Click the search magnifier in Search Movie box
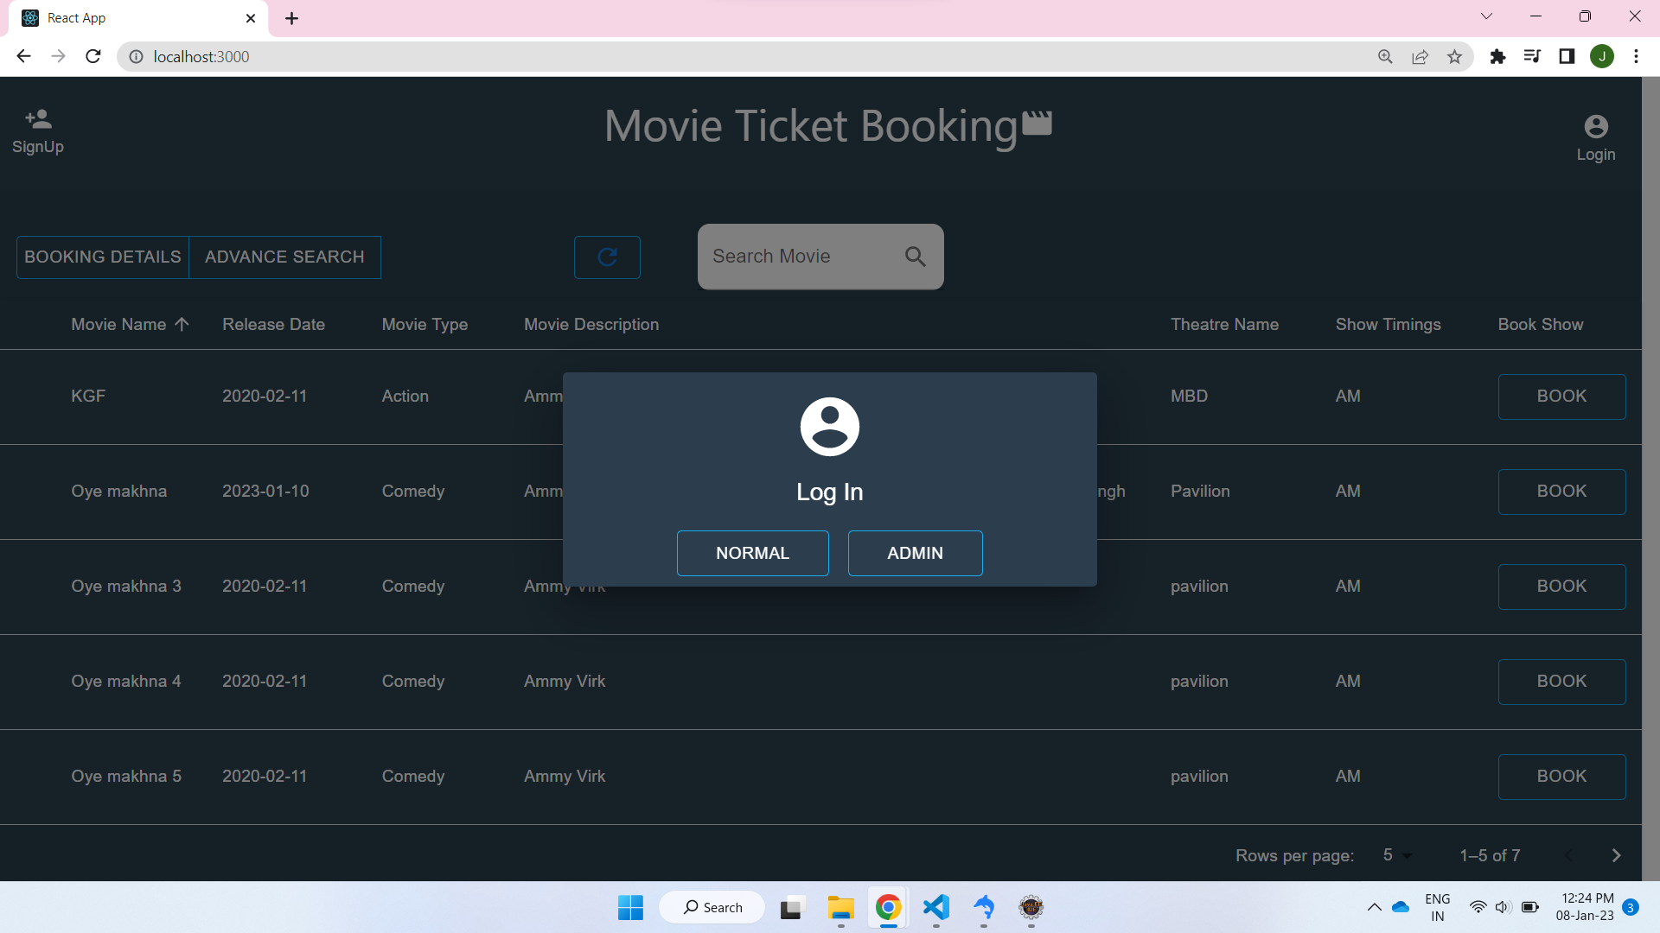Image resolution: width=1660 pixels, height=933 pixels. [x=915, y=257]
